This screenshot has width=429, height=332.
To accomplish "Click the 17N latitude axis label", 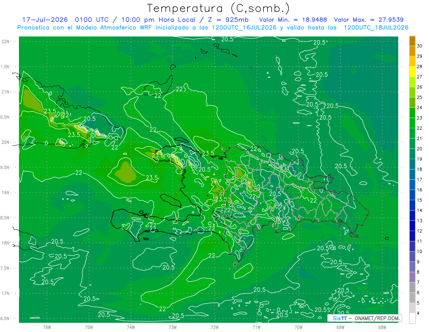I will (6, 293).
